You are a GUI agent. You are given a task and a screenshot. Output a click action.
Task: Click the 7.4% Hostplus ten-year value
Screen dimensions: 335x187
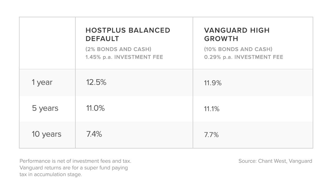94,134
